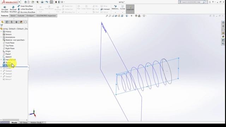The height and width of the screenshot is (127, 226).
Task: Switch to the Sketch tab
Action: [x=13, y=16]
